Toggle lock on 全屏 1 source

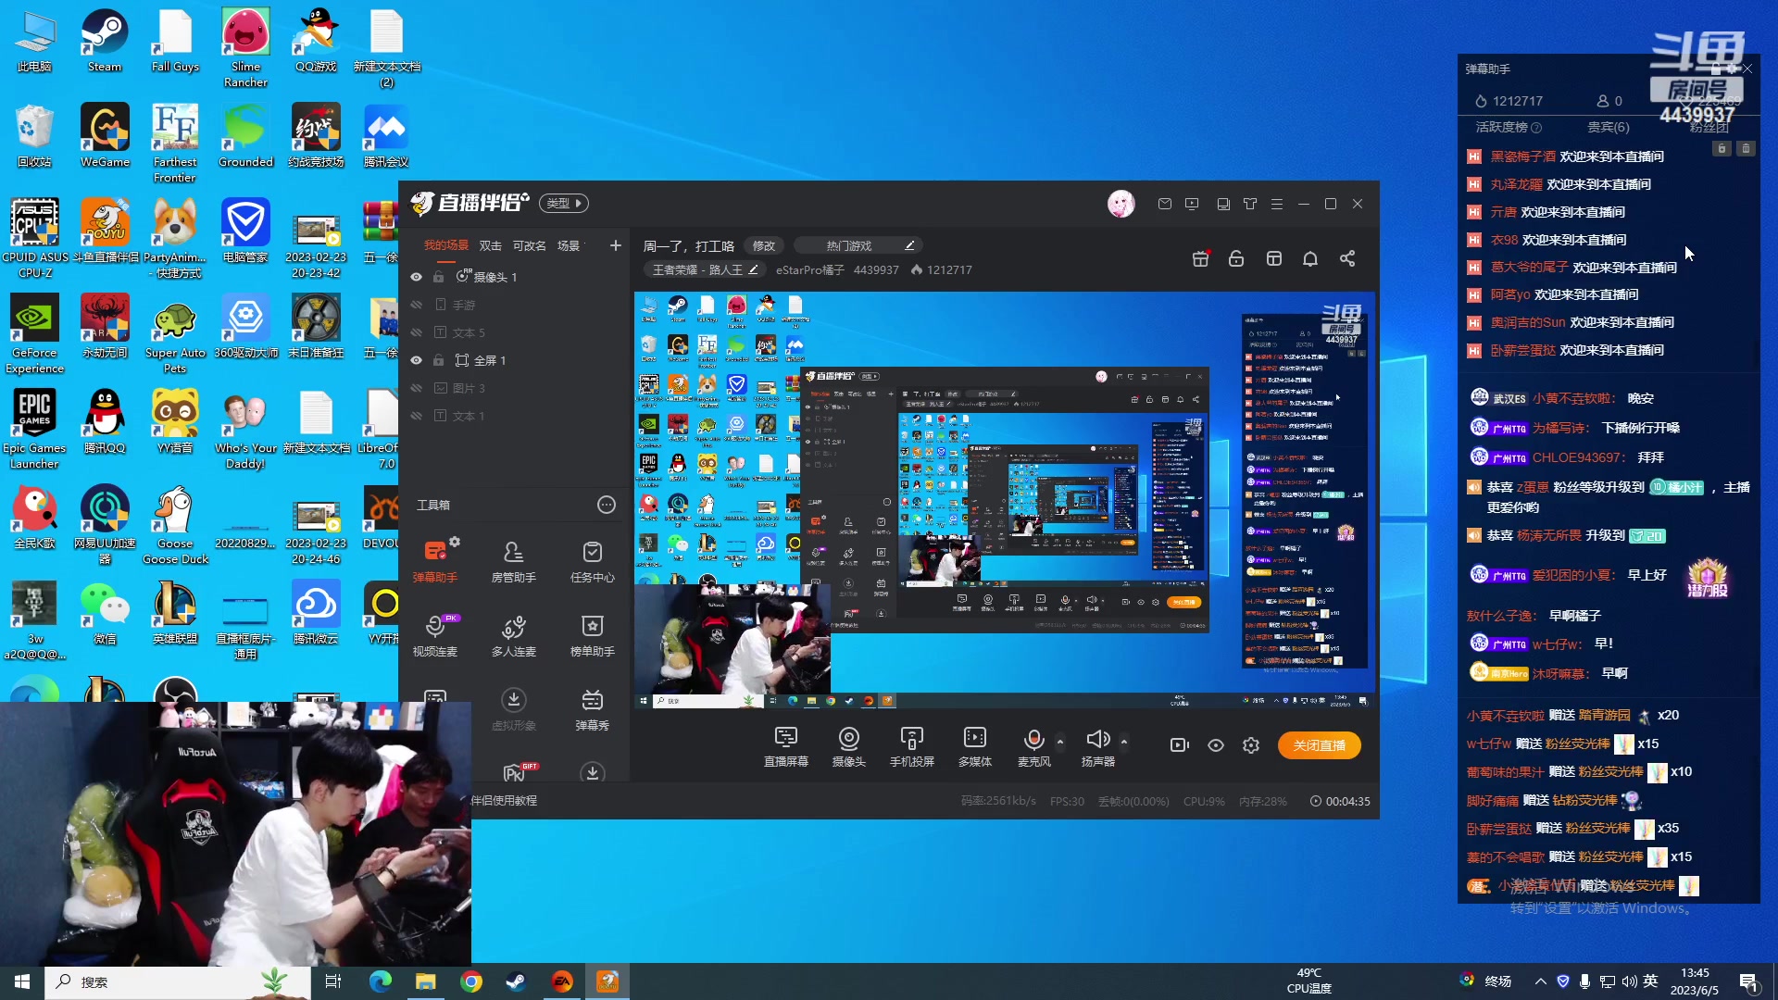click(x=439, y=360)
